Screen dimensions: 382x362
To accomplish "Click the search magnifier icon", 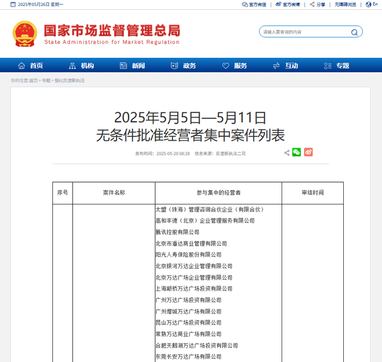I will click(x=355, y=32).
